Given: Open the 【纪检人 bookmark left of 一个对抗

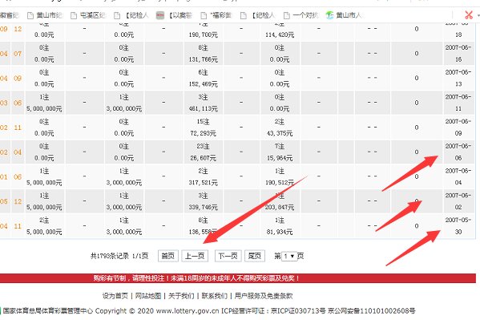Looking at the screenshot, I should point(257,15).
